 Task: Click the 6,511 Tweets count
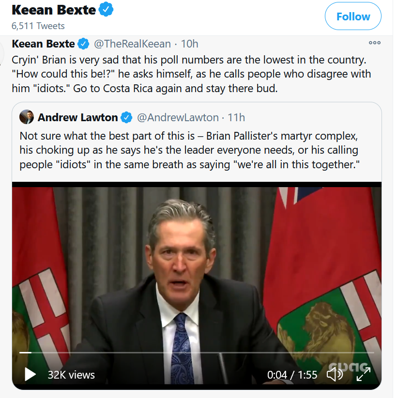point(38,26)
